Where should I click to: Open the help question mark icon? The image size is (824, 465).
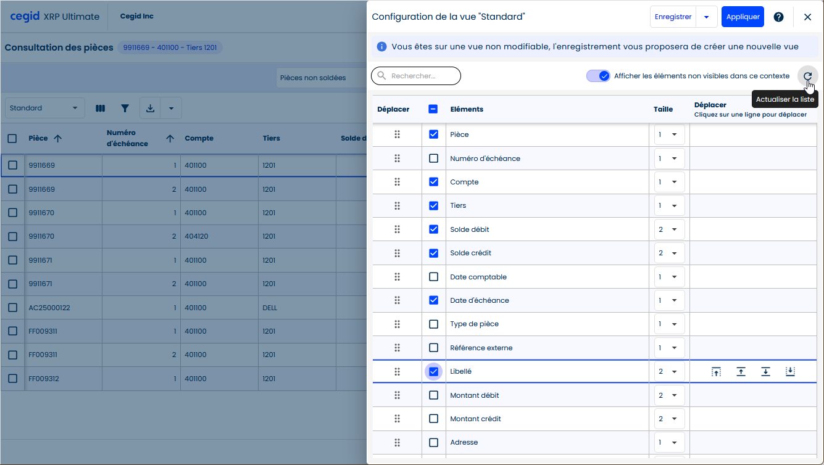click(778, 17)
